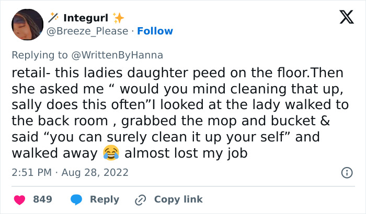Viewport: 366px width, 214px height.
Task: Click the word "retail-" starting the tweet
Action: (31, 73)
